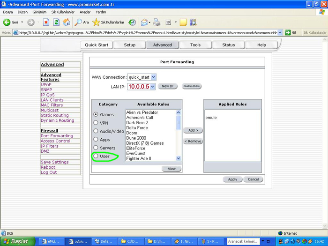
Task: Open the Yardım menu
Action: (x=101, y=12)
